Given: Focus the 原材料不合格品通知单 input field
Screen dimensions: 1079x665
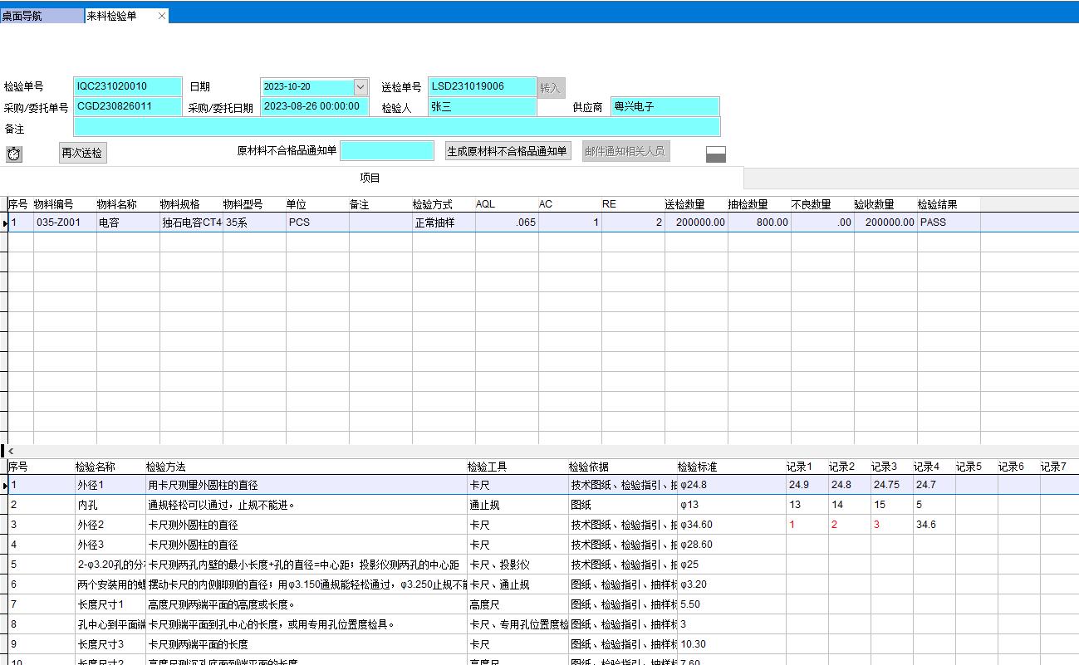Looking at the screenshot, I should click(x=386, y=150).
